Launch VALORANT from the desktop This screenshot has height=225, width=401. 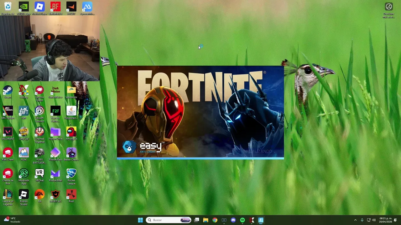(x=8, y=134)
